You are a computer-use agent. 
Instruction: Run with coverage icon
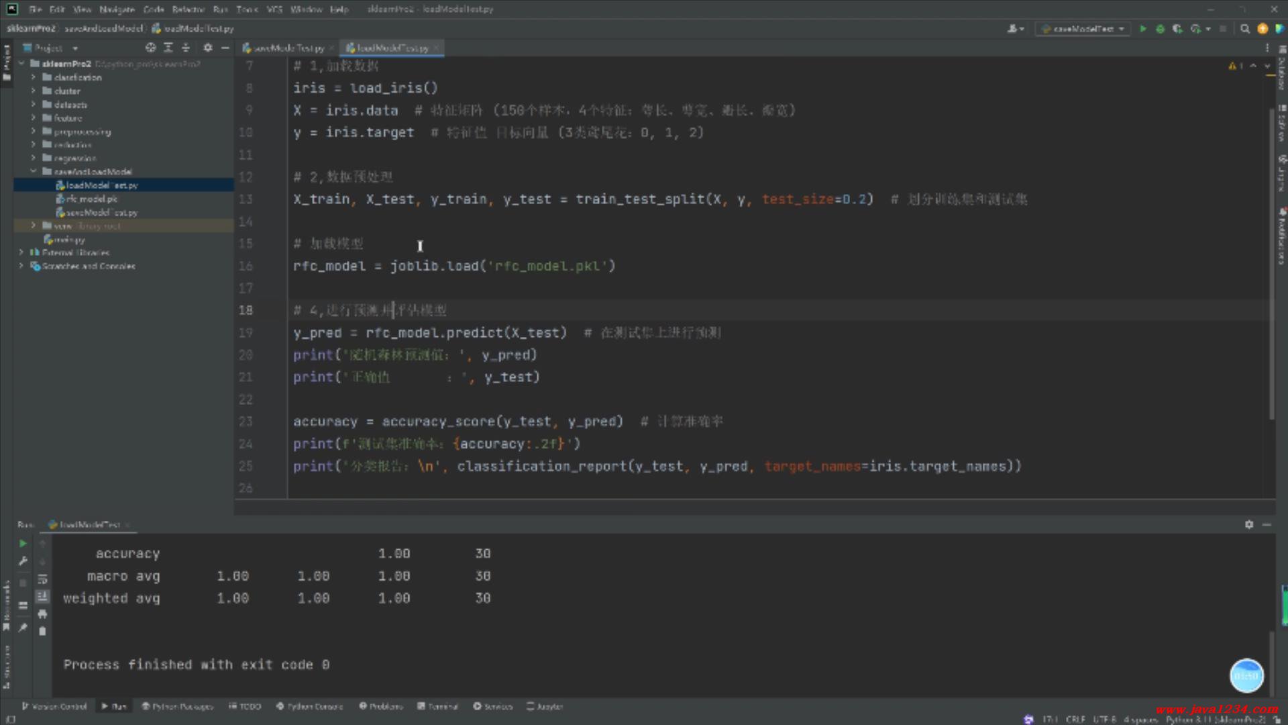click(1177, 29)
